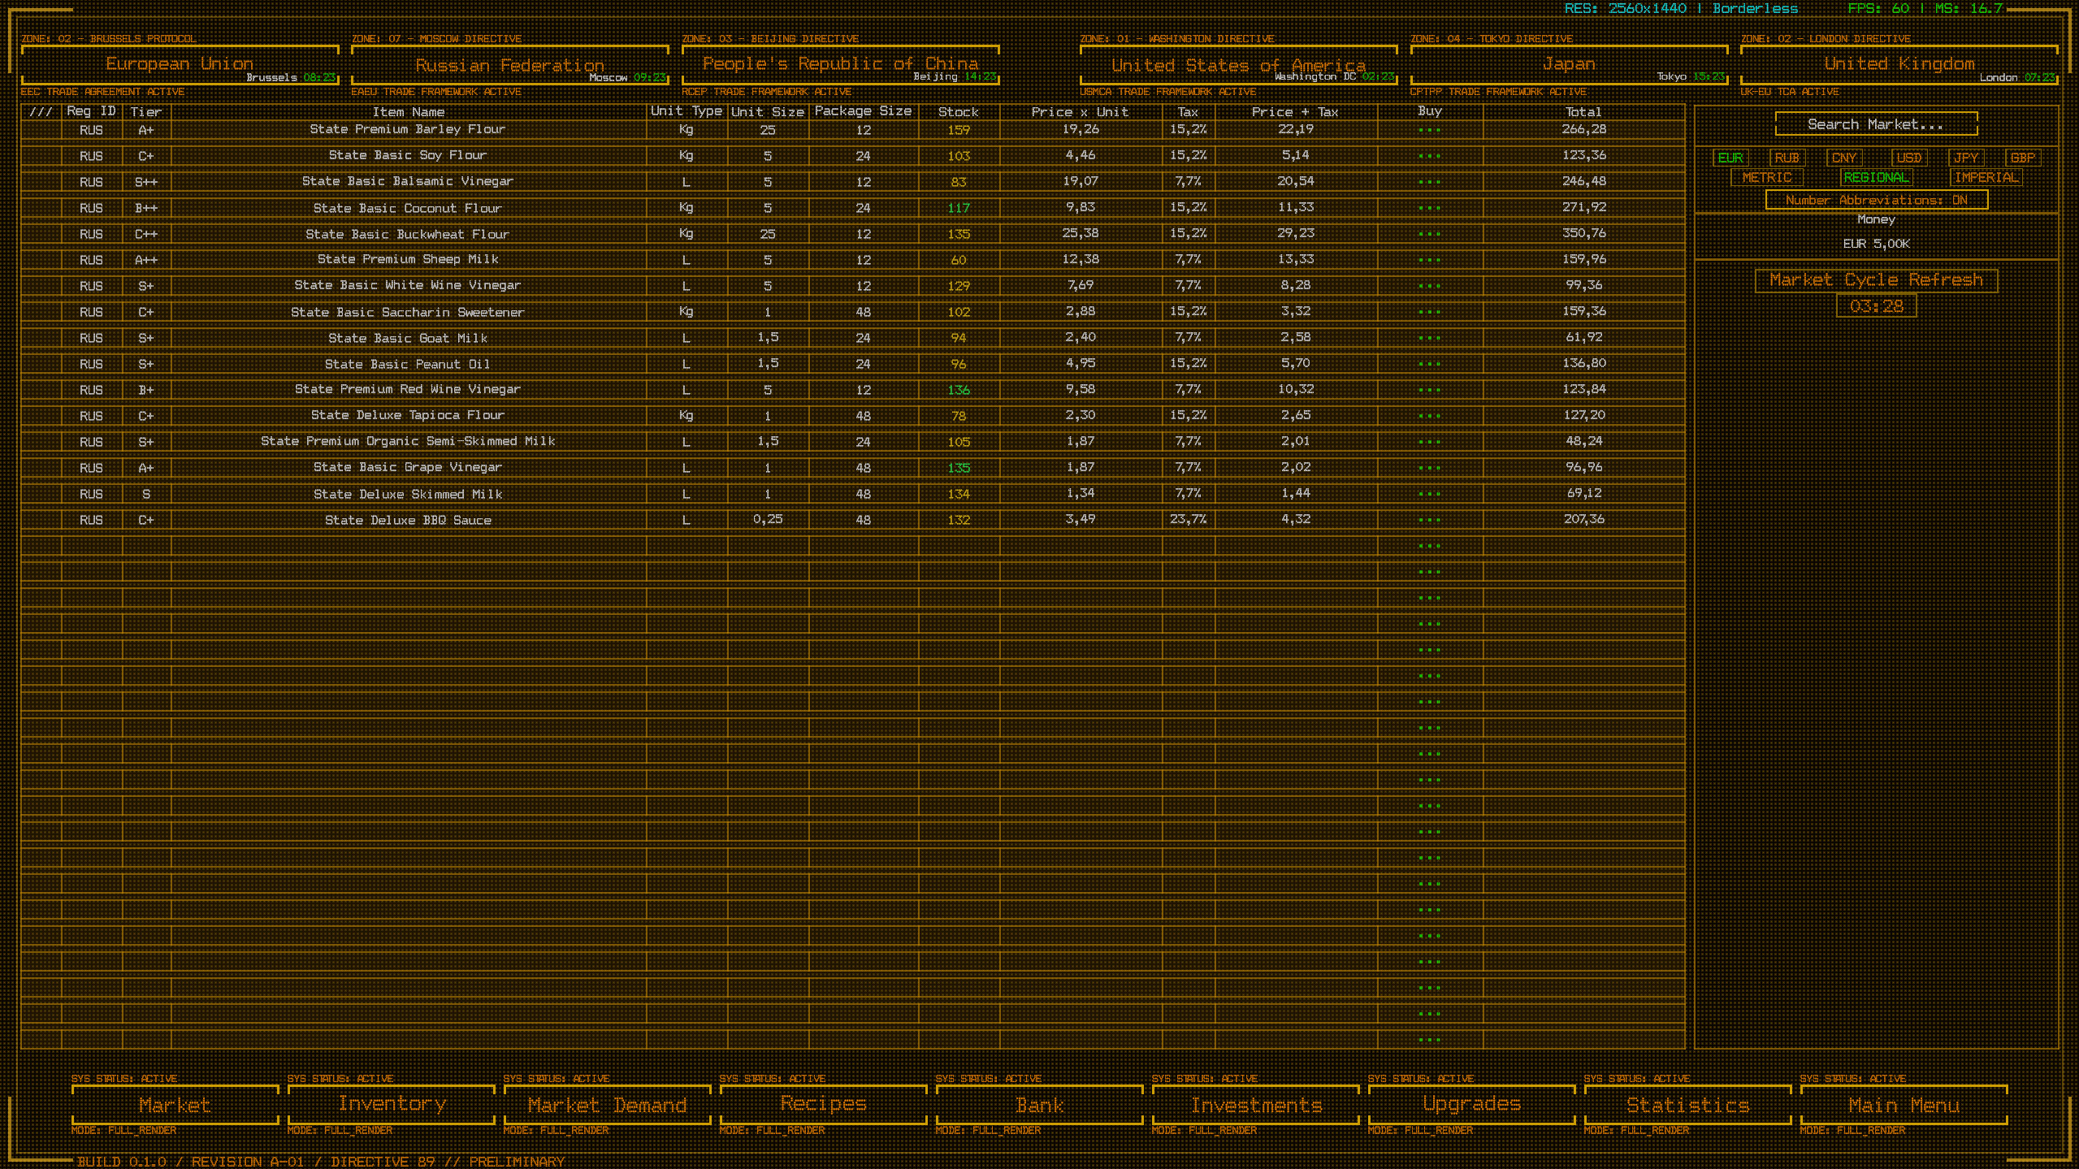Sort by the Stock column header
2079x1169 pixels.
958,112
